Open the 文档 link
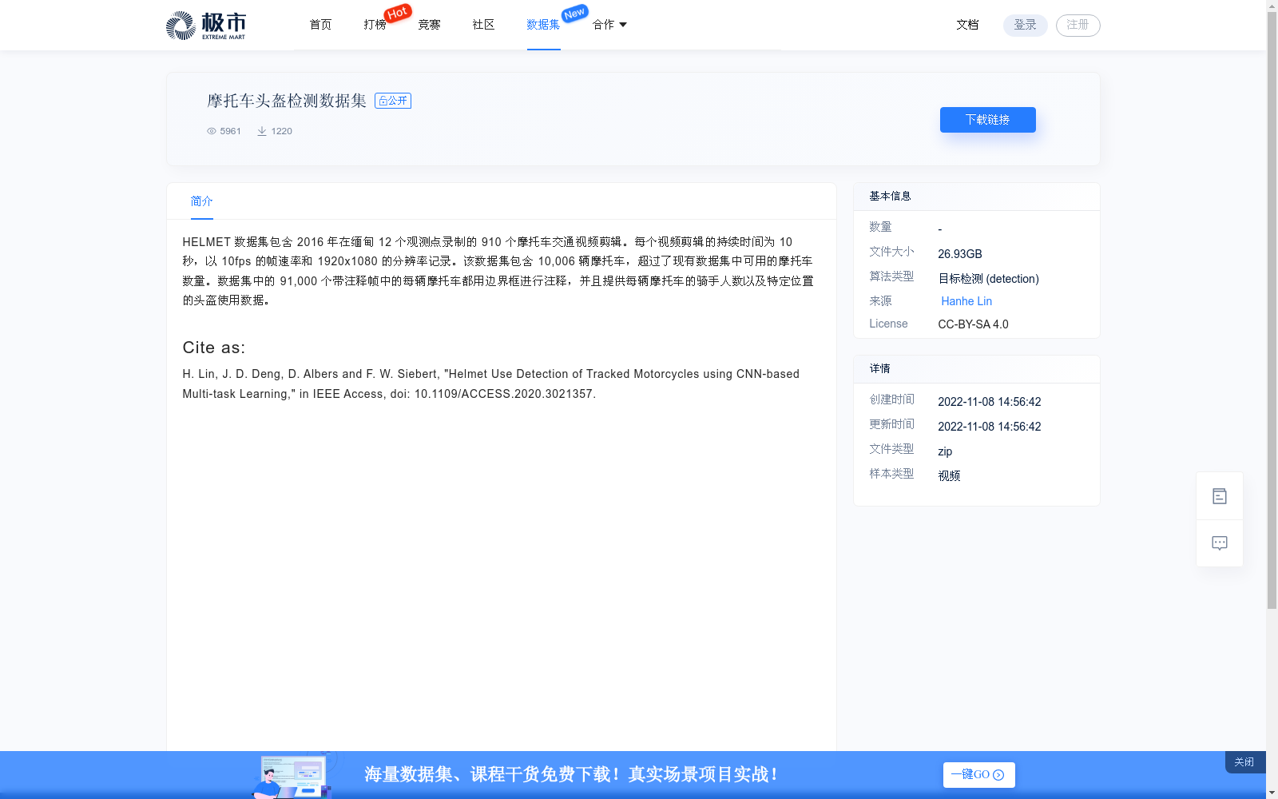1278x799 pixels. [967, 25]
